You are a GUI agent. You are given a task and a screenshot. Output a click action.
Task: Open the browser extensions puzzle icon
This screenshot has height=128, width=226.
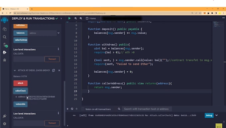pos(212,13)
